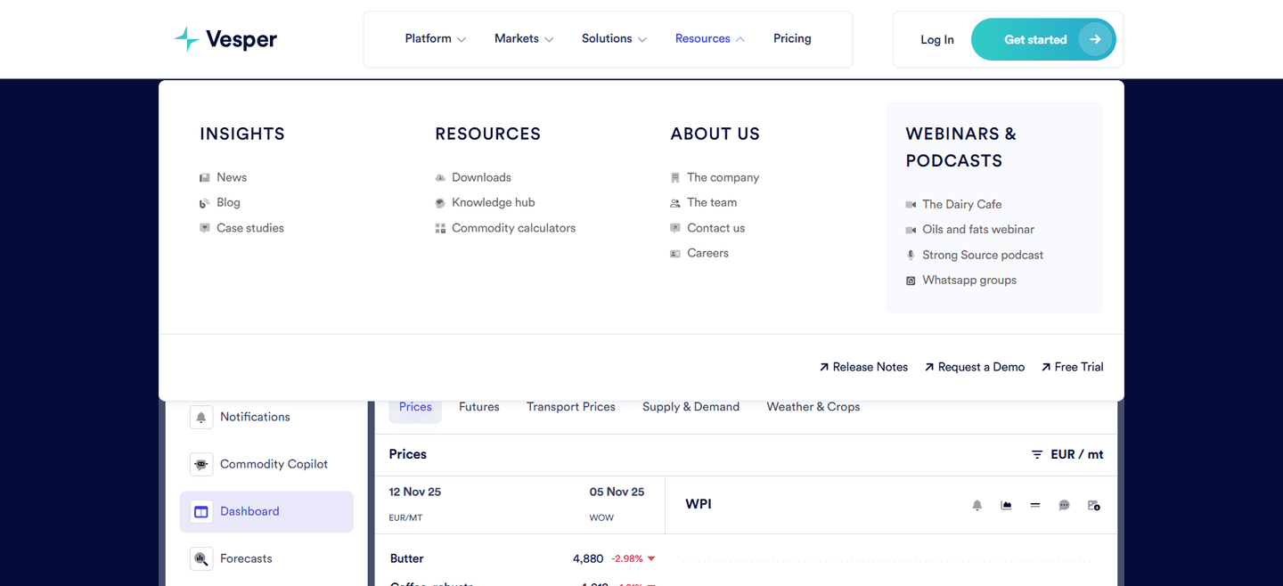The height and width of the screenshot is (586, 1283).
Task: Click The company building icon
Action: (x=675, y=178)
